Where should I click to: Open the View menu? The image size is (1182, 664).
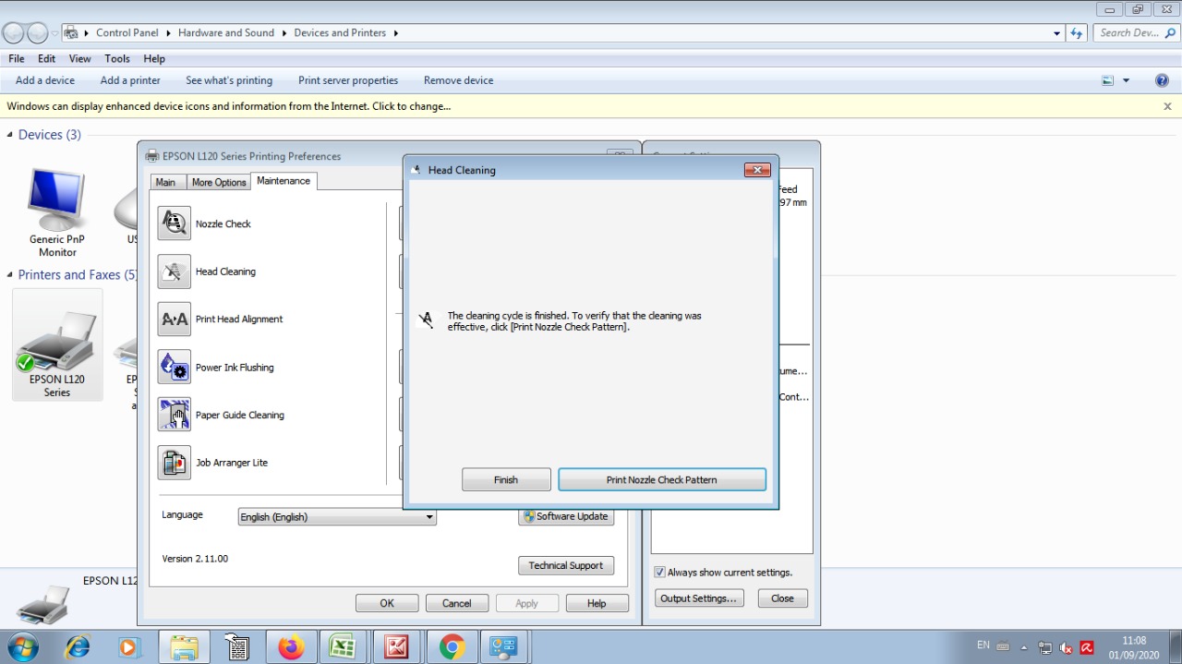tap(80, 58)
